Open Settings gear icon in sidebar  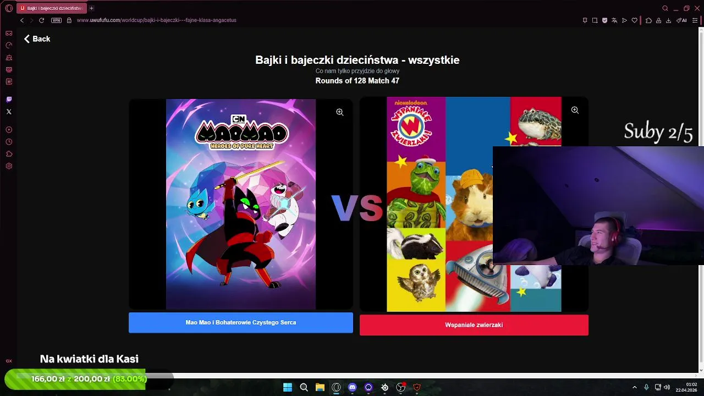[9, 166]
